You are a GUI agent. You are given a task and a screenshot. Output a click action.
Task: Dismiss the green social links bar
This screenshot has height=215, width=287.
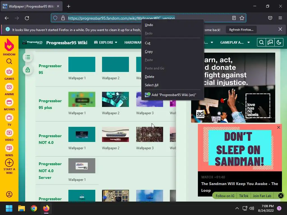click(x=281, y=196)
